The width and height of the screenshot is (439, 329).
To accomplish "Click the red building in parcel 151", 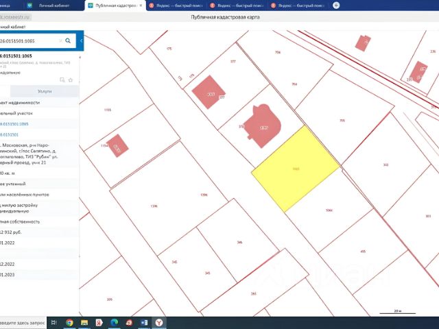I will click(419, 72).
